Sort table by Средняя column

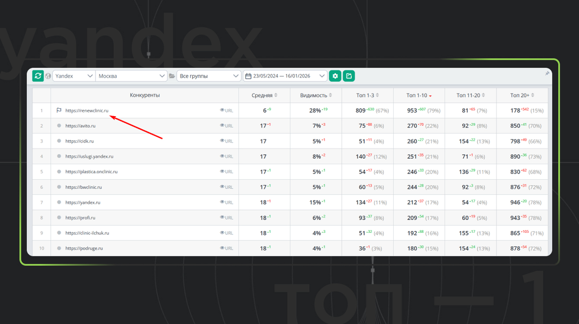(264, 95)
